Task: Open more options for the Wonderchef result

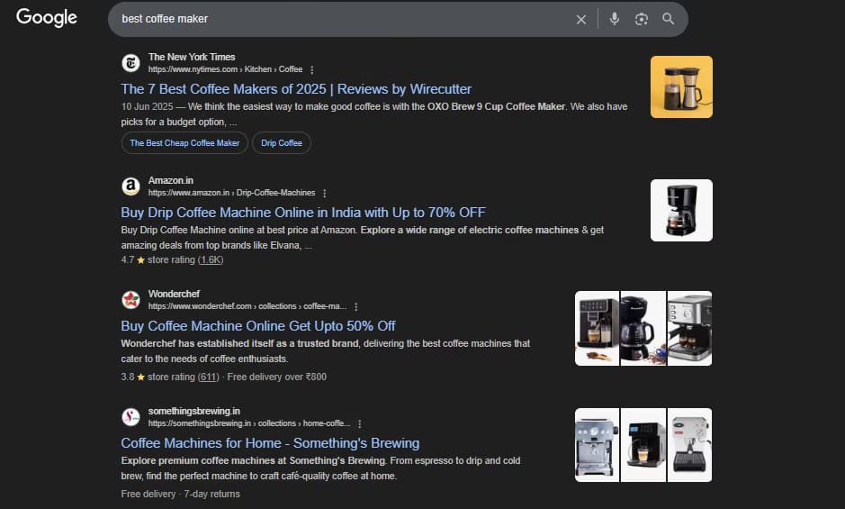Action: [355, 306]
